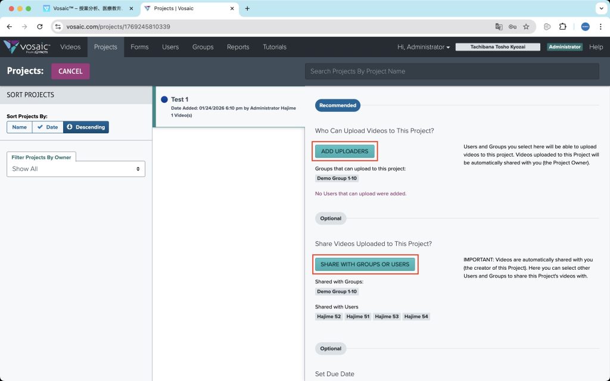Screen dimensions: 610x381
Task: Click the site info icon in address bar
Action: tap(58, 27)
